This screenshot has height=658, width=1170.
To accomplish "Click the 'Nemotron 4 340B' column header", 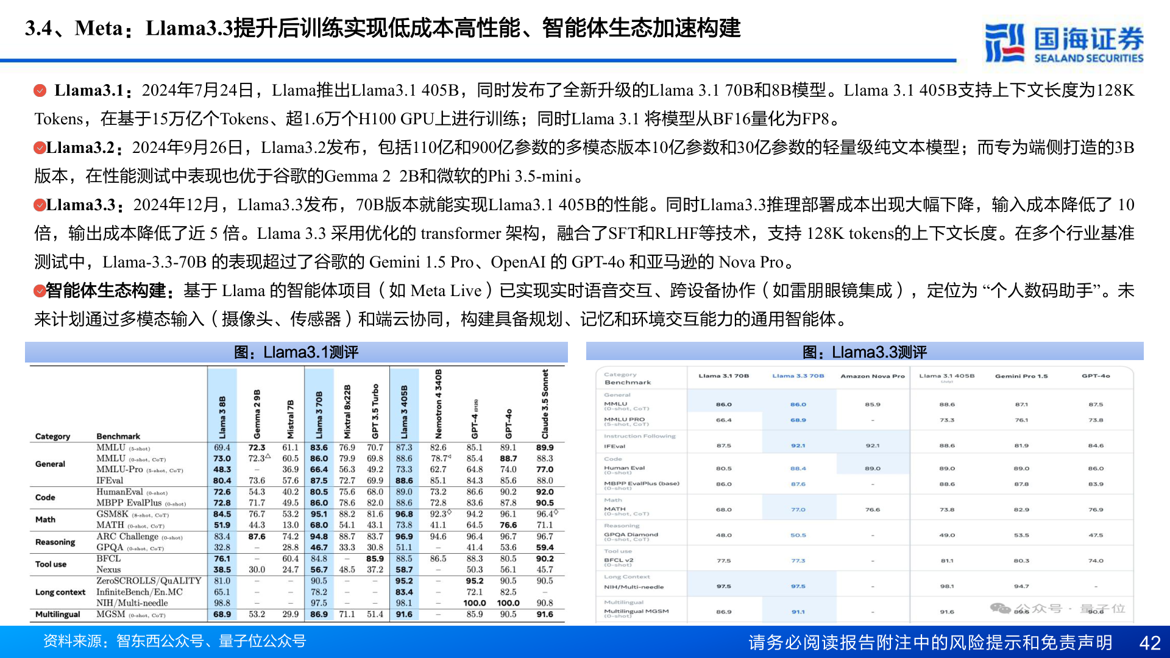I will tap(438, 404).
